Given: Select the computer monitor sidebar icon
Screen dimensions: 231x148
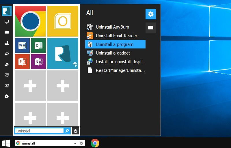Looking at the screenshot, I should click(x=7, y=22).
